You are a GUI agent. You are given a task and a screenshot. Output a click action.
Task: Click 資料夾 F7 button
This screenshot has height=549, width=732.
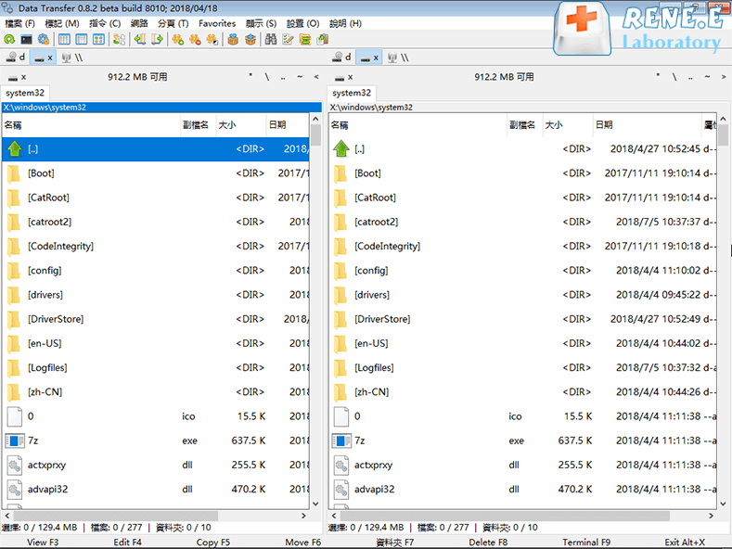(394, 542)
